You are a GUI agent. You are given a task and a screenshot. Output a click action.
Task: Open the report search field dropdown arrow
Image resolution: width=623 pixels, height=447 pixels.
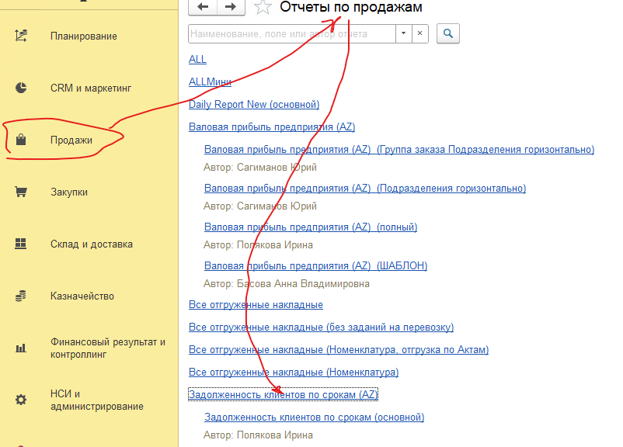(x=403, y=34)
